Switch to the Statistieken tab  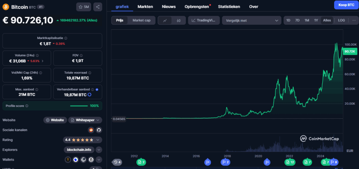[x=229, y=7]
